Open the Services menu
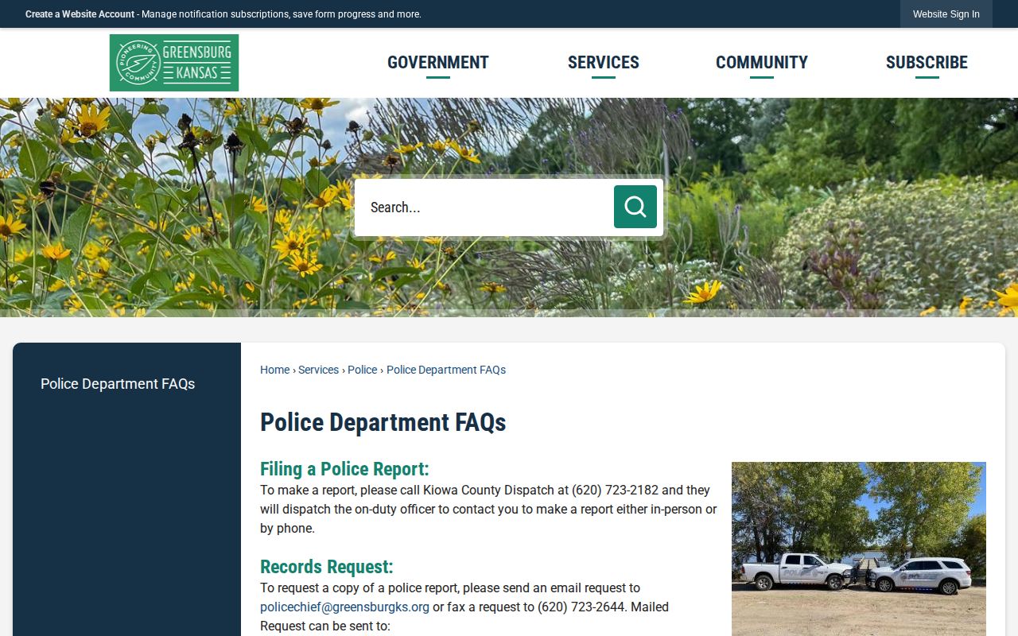1018x636 pixels. [604, 63]
